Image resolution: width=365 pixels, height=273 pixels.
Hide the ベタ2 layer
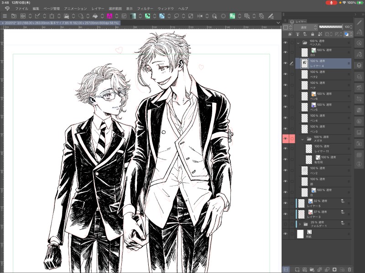click(286, 74)
